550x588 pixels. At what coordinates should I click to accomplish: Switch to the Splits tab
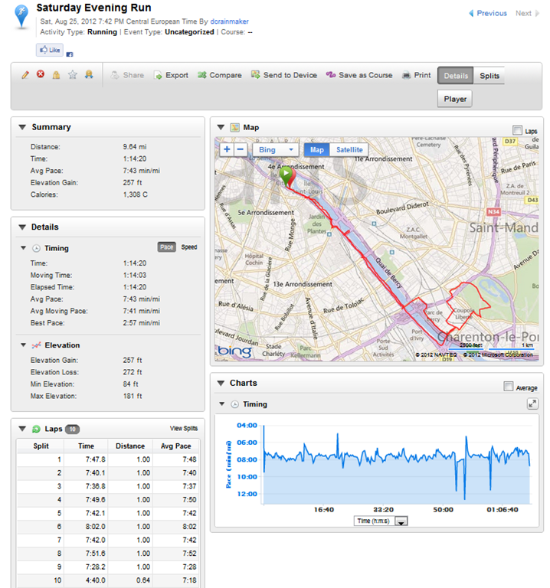click(x=489, y=76)
